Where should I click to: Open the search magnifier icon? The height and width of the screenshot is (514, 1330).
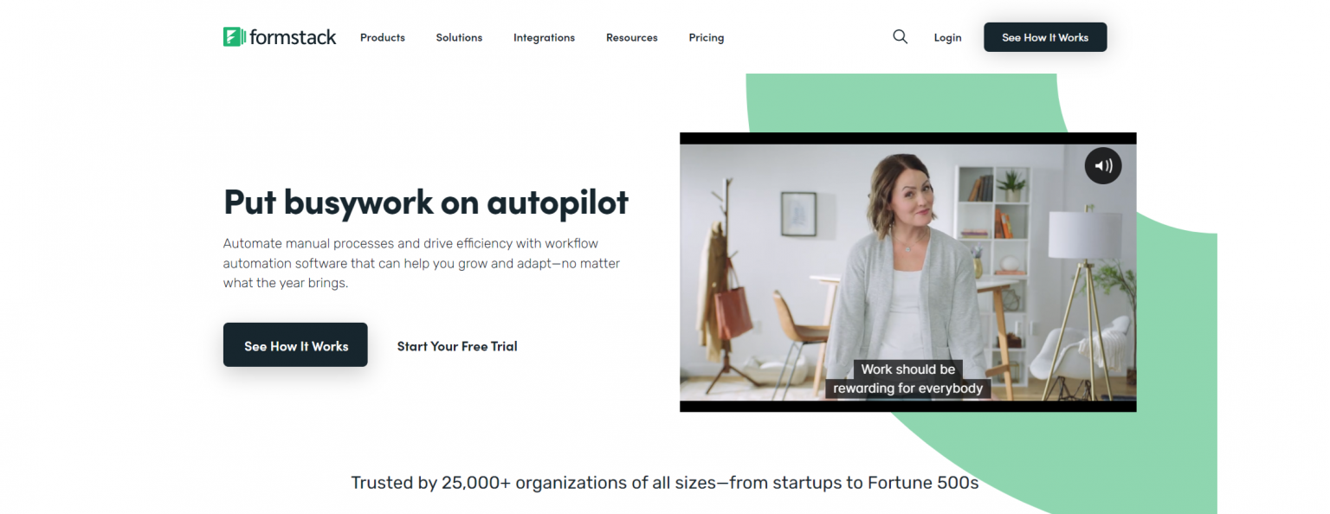[901, 37]
